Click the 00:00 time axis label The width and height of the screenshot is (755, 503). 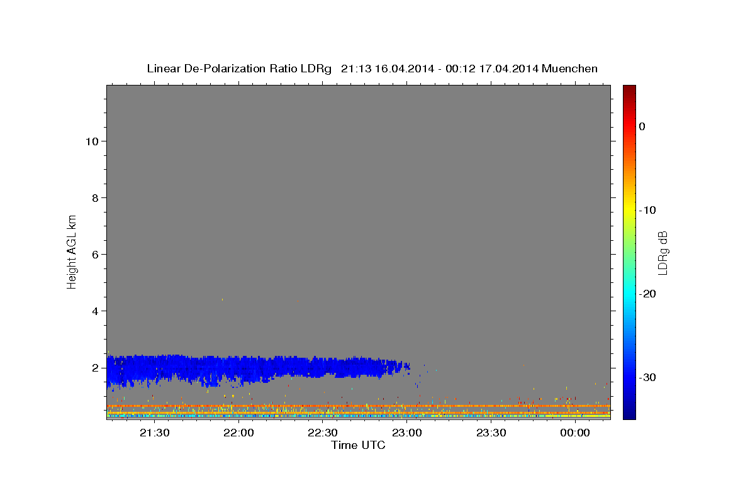(x=575, y=433)
